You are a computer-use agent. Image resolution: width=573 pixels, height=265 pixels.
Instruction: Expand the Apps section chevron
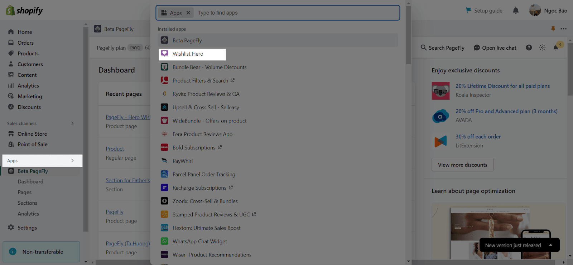pos(72,161)
